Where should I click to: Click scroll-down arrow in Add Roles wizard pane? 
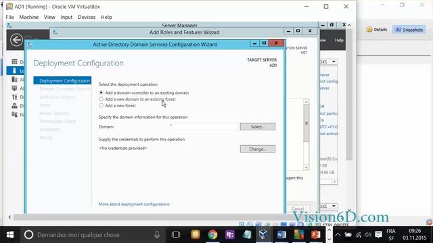click(x=306, y=167)
